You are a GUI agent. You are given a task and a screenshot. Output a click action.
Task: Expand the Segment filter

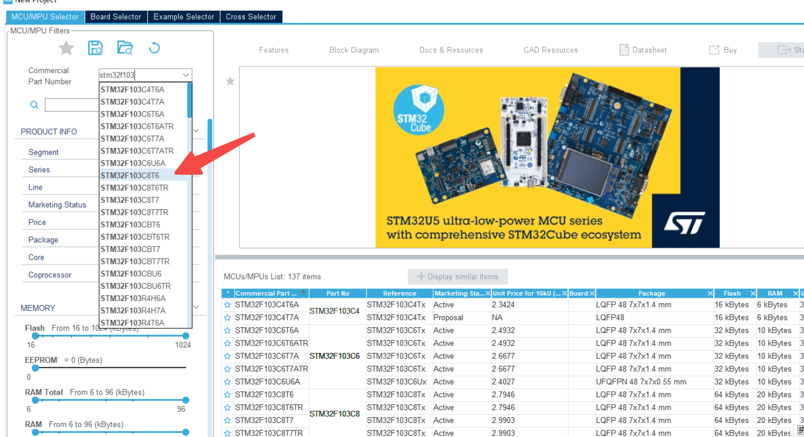click(x=44, y=152)
